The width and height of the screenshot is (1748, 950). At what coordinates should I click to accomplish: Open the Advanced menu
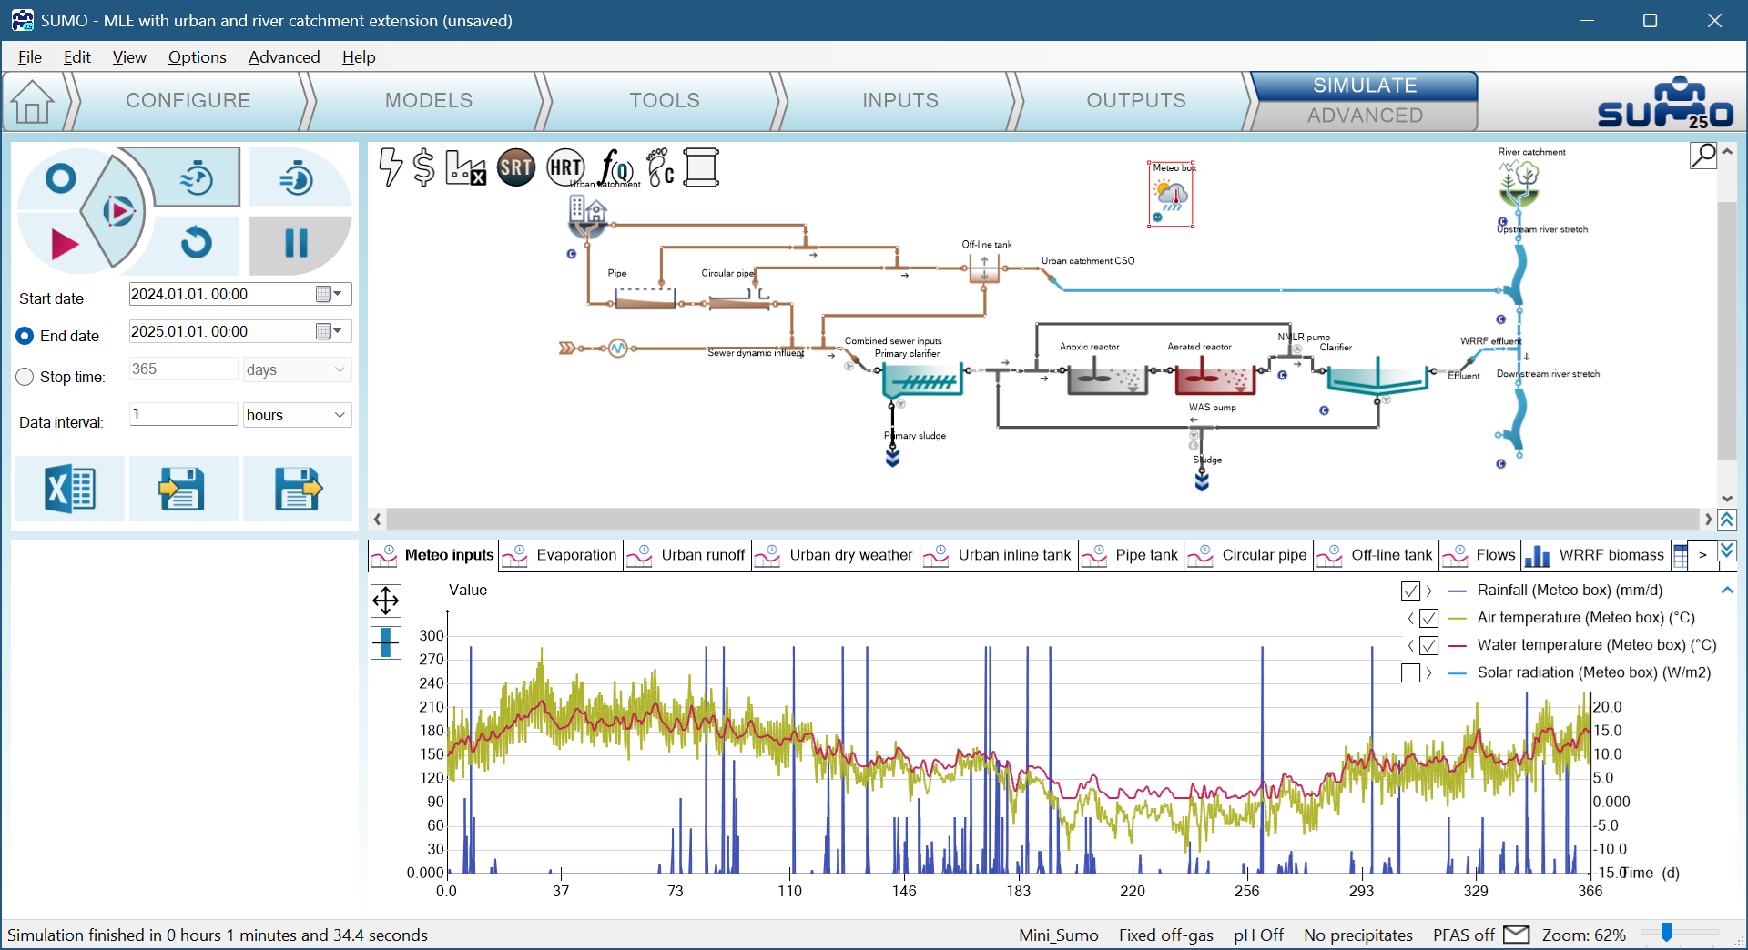point(284,57)
